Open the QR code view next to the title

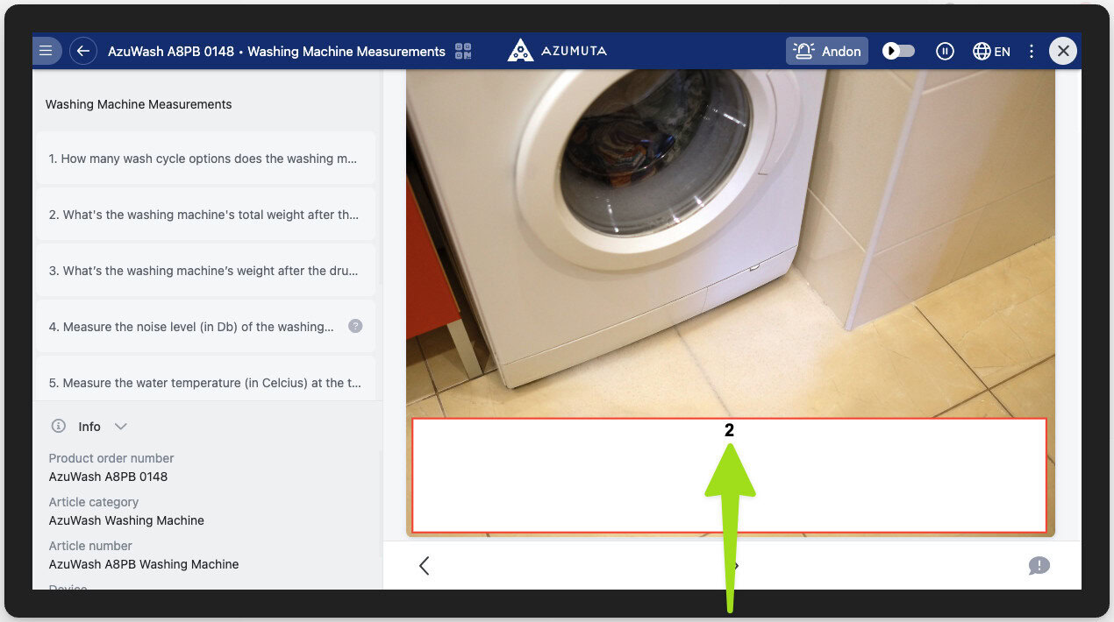(x=463, y=50)
